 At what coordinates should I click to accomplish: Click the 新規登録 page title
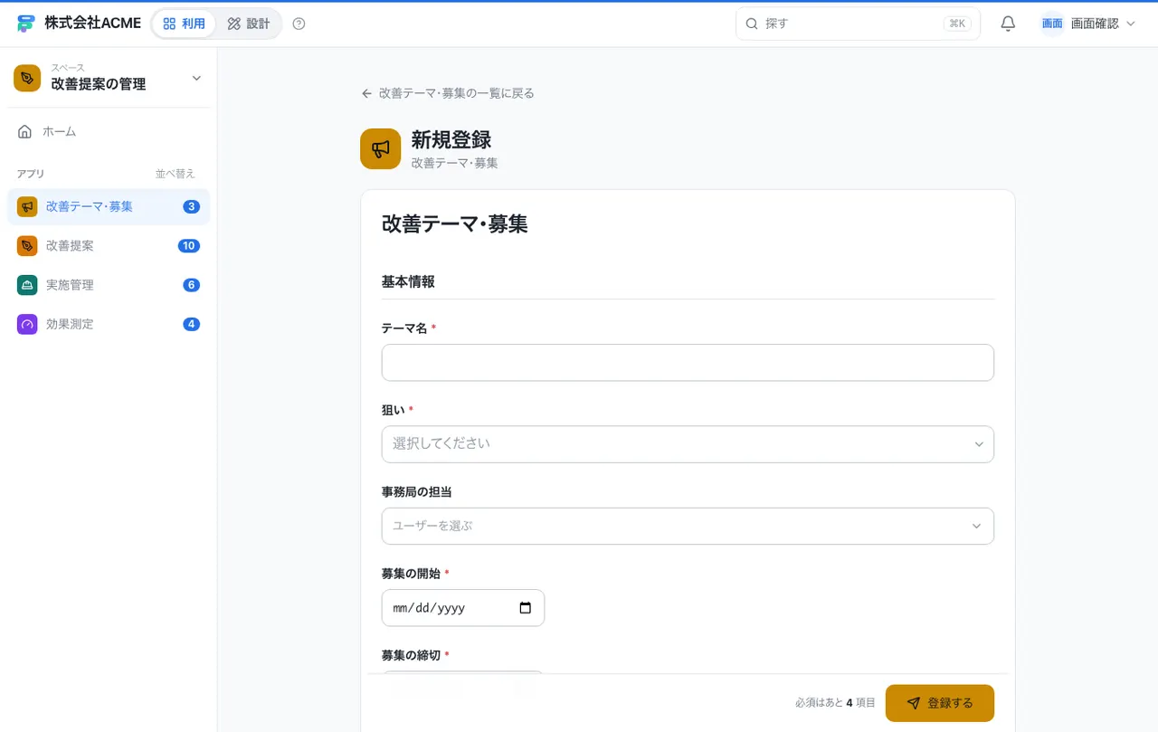(451, 139)
